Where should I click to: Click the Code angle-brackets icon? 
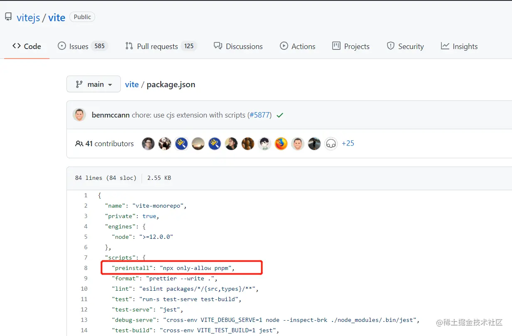[x=17, y=46]
